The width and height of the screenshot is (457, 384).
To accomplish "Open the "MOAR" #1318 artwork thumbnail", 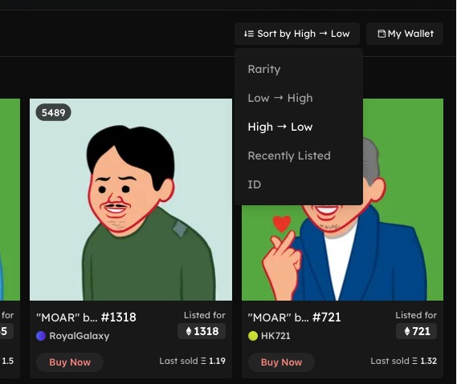I will coord(131,200).
